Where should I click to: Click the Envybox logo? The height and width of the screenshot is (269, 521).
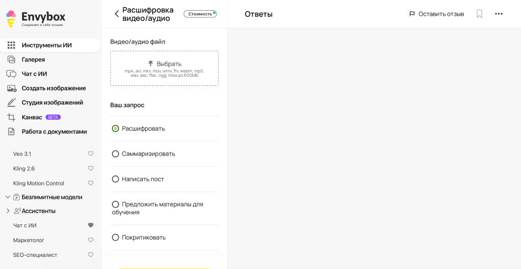click(x=36, y=19)
